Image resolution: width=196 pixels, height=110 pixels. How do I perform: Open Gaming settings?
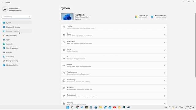pos(17,52)
